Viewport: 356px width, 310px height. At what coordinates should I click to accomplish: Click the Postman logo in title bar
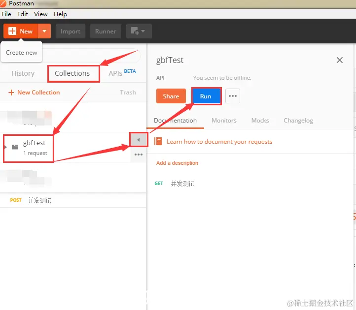tap(3, 3)
